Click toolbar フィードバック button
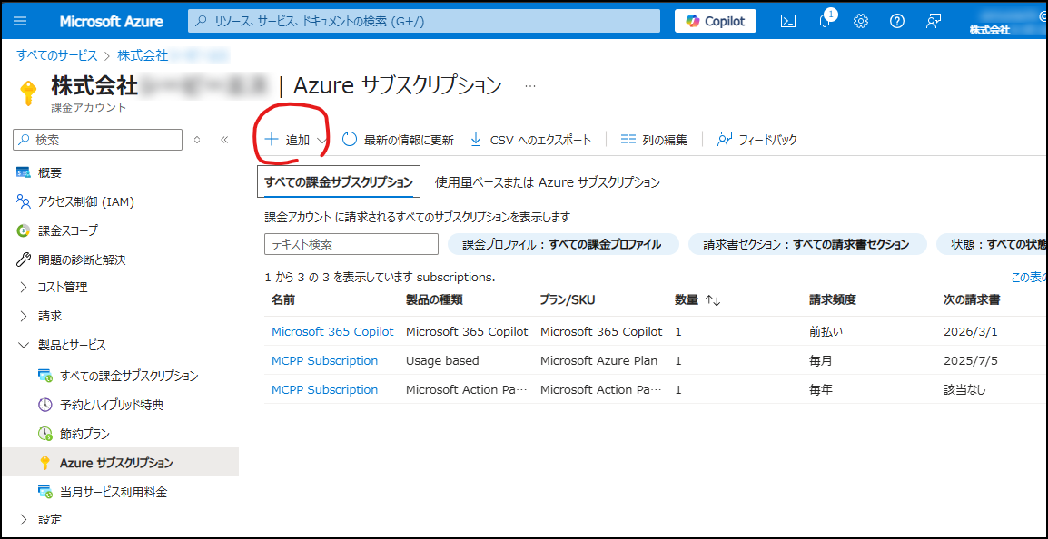The width and height of the screenshot is (1048, 539). pos(756,140)
